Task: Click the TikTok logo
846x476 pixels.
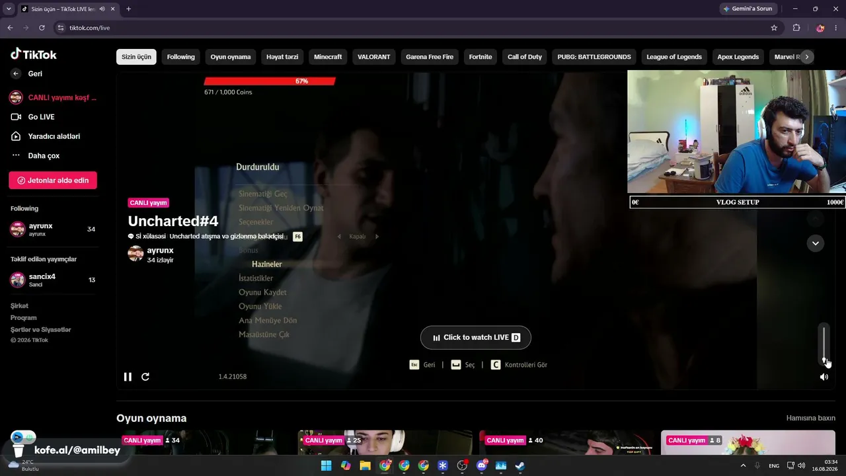Action: [34, 54]
